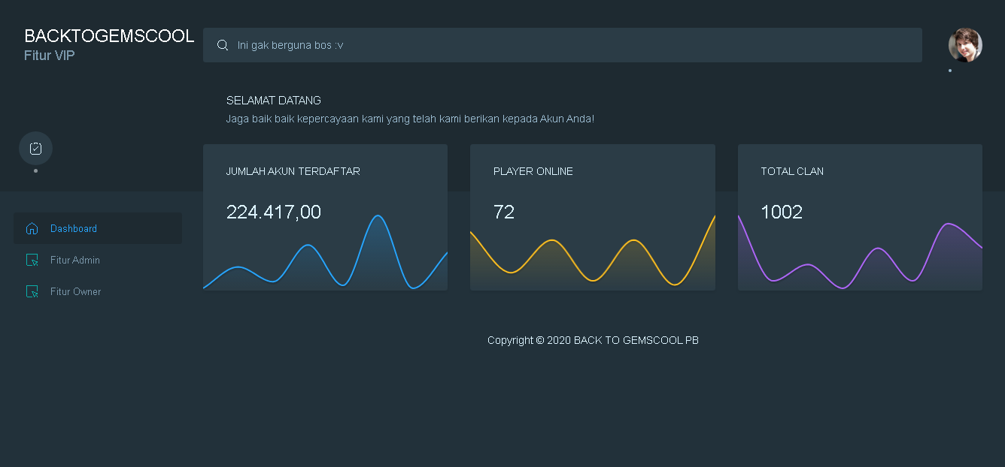Open the Total Clan card title

791,171
